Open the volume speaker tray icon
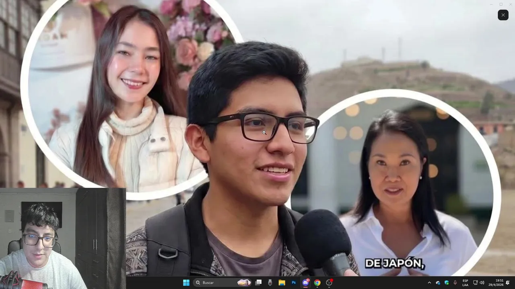Image resolution: width=515 pixels, height=289 pixels. coord(482,283)
